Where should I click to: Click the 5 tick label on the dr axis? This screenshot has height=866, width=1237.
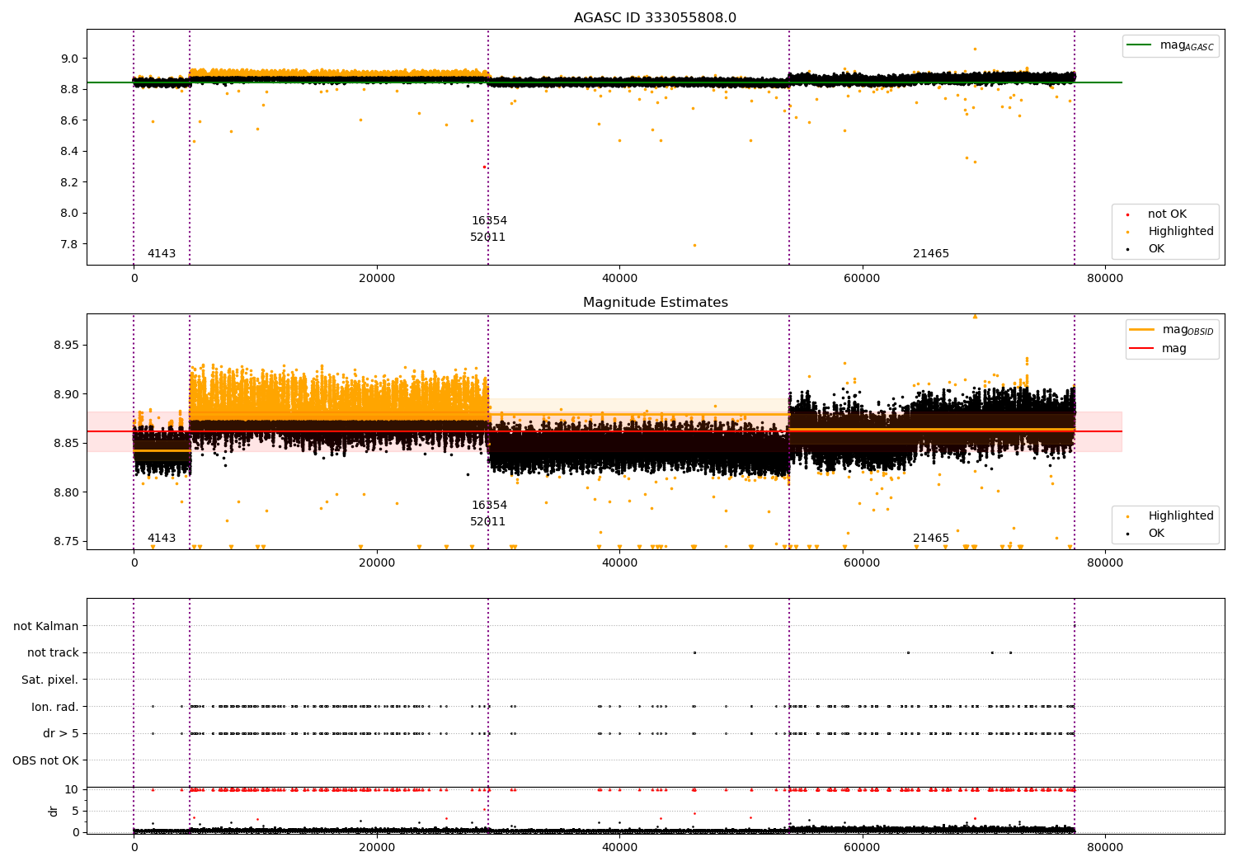click(x=75, y=811)
